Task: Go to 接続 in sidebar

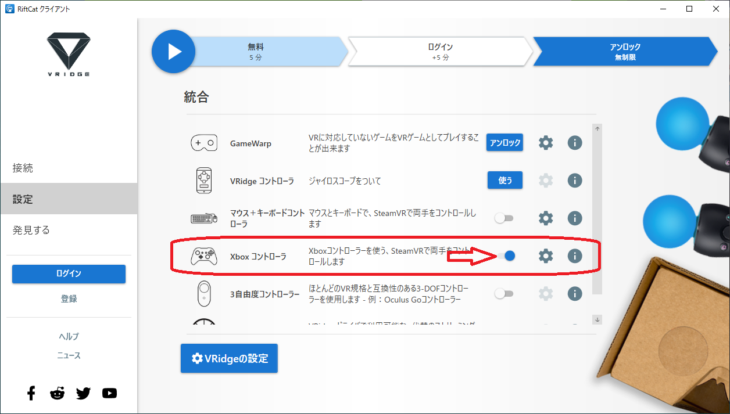Action: pos(69,168)
